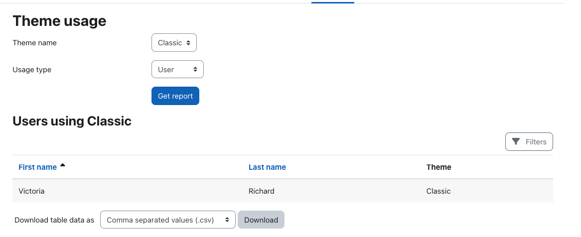
Task: Sort table by Last name column
Action: [x=267, y=167]
